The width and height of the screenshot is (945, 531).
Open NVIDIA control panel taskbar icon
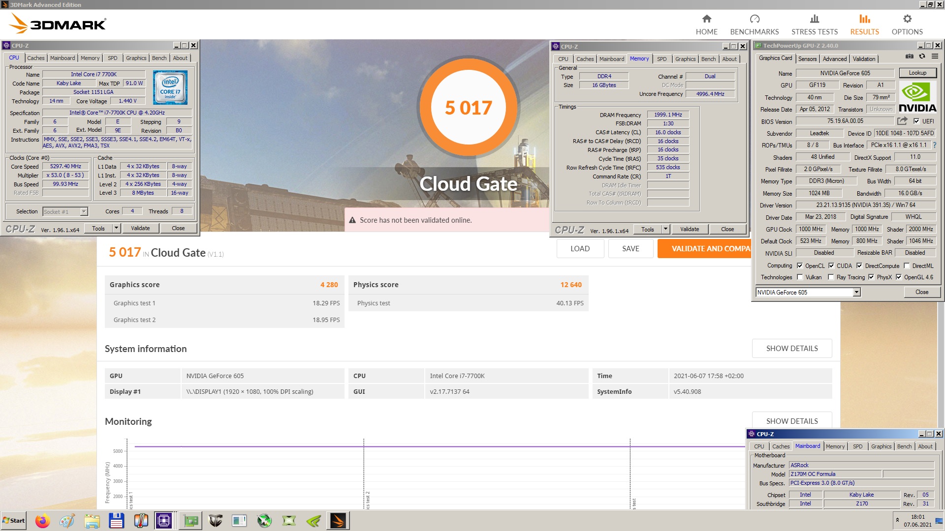click(314, 521)
